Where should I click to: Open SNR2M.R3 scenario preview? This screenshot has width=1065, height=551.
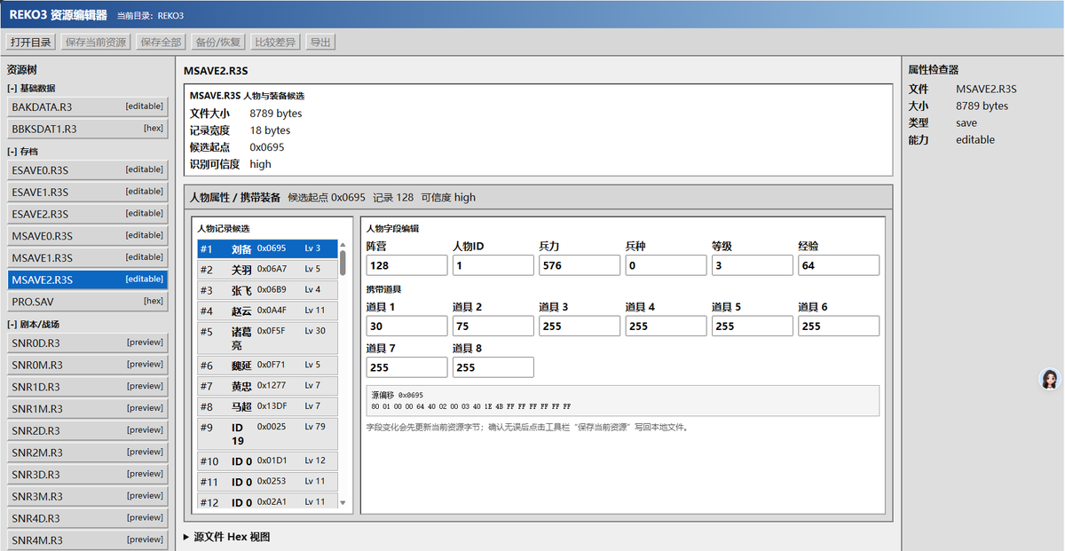tap(87, 453)
